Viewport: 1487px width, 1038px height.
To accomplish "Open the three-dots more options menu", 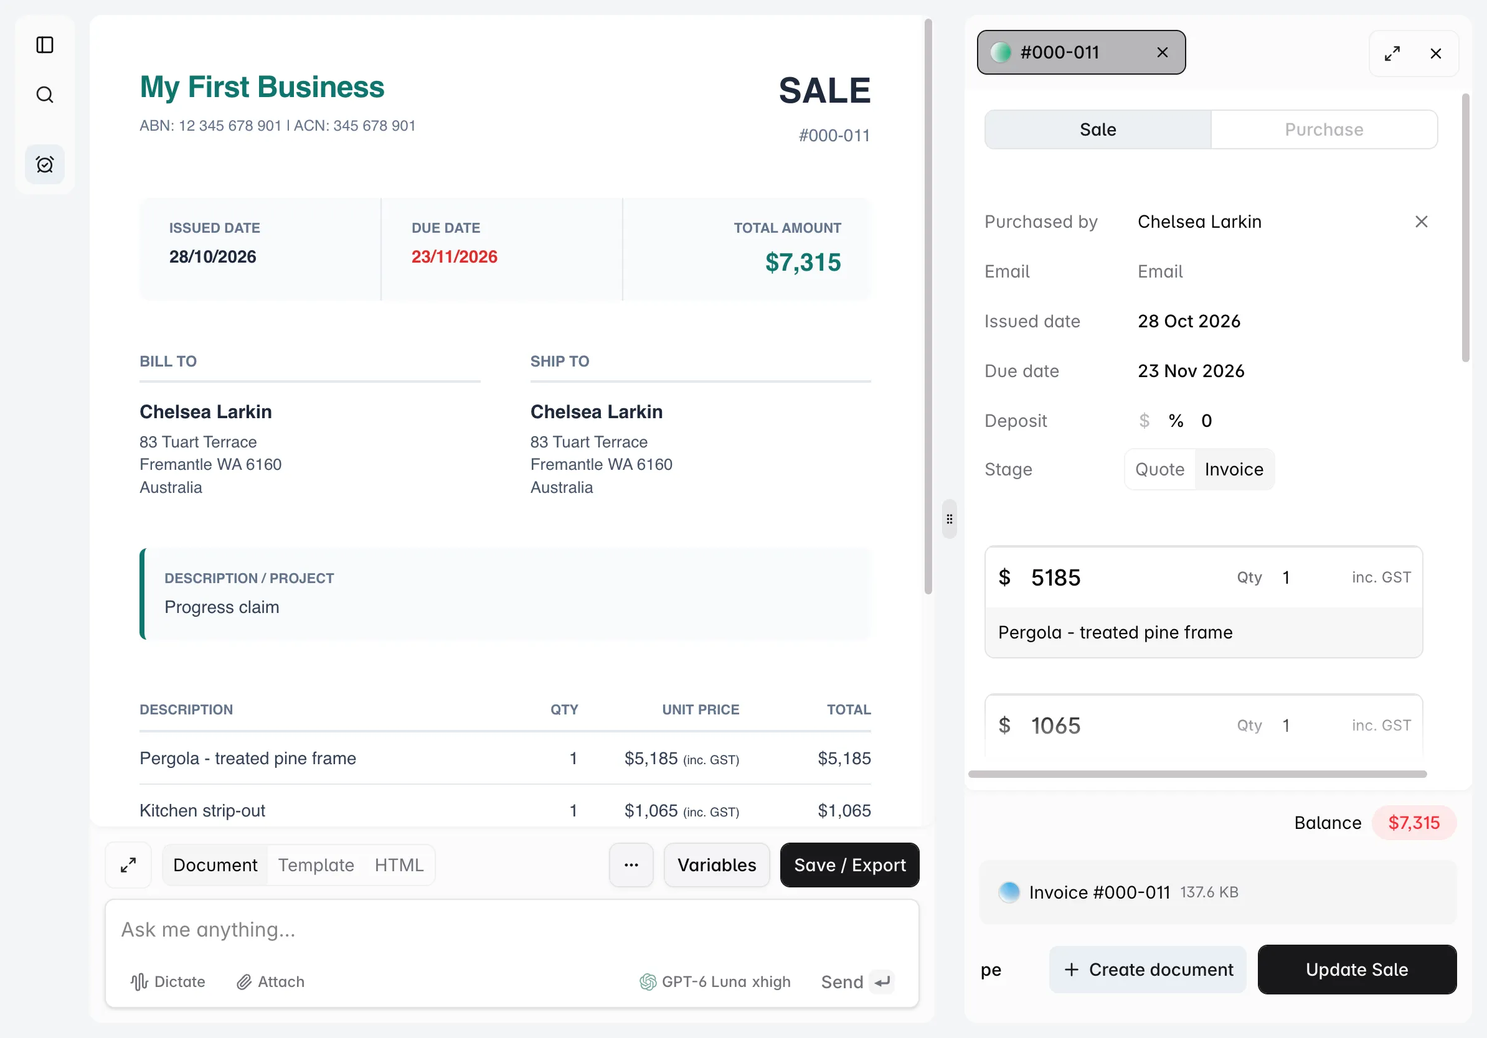I will [631, 865].
